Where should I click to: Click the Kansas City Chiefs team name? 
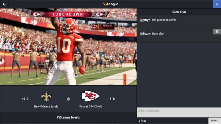91,106
